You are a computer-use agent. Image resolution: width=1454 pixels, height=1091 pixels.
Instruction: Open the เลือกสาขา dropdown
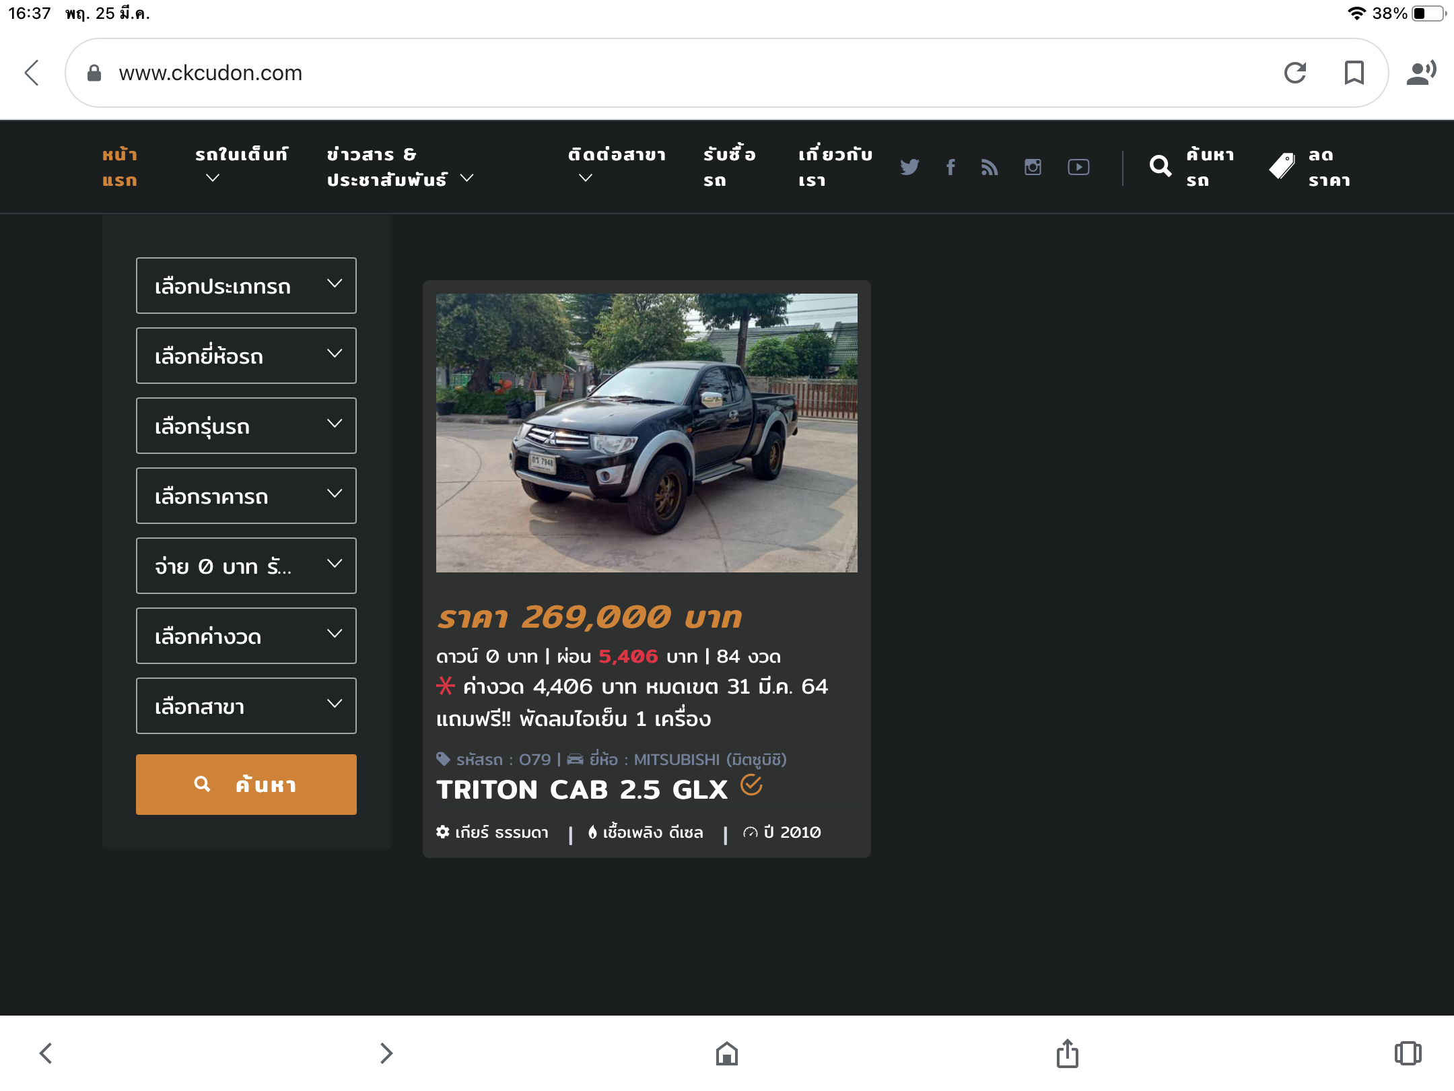pos(246,706)
